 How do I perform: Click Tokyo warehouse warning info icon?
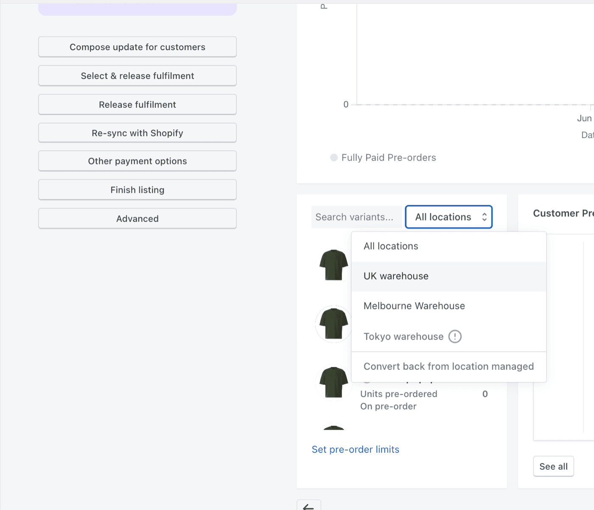tap(455, 336)
